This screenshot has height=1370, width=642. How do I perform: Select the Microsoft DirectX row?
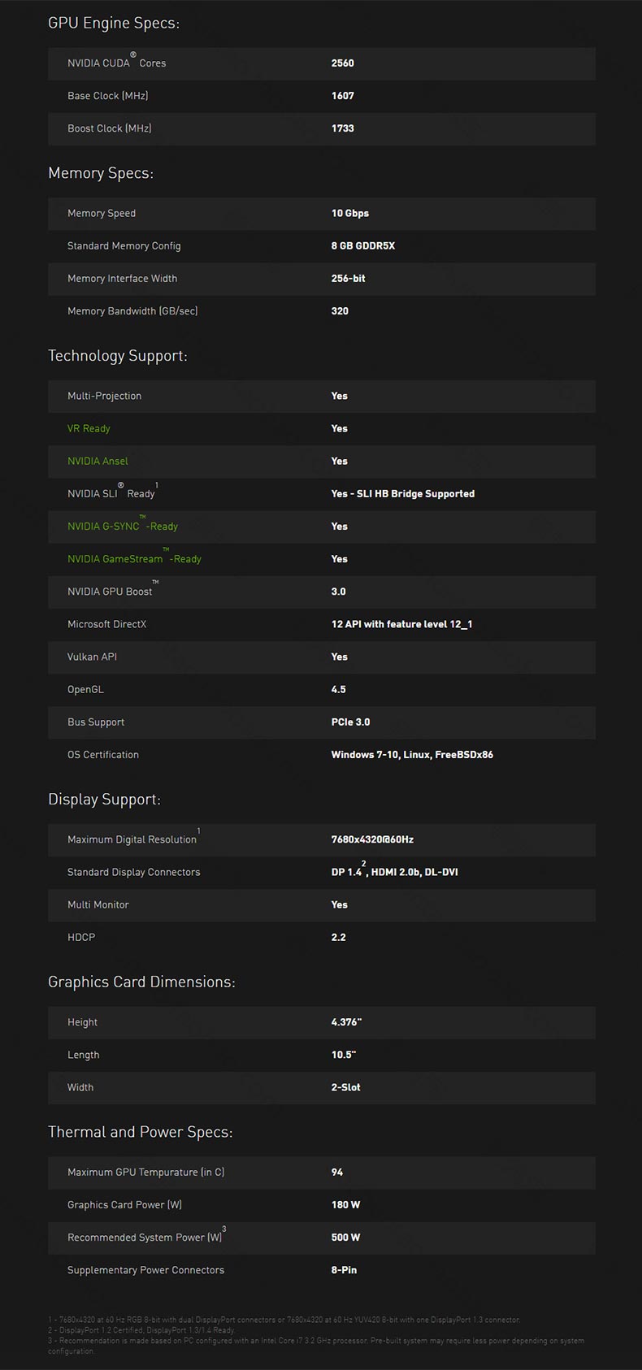pos(322,624)
